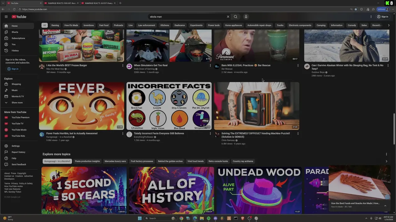Click the top-right Sign in button

pyautogui.click(x=383, y=17)
